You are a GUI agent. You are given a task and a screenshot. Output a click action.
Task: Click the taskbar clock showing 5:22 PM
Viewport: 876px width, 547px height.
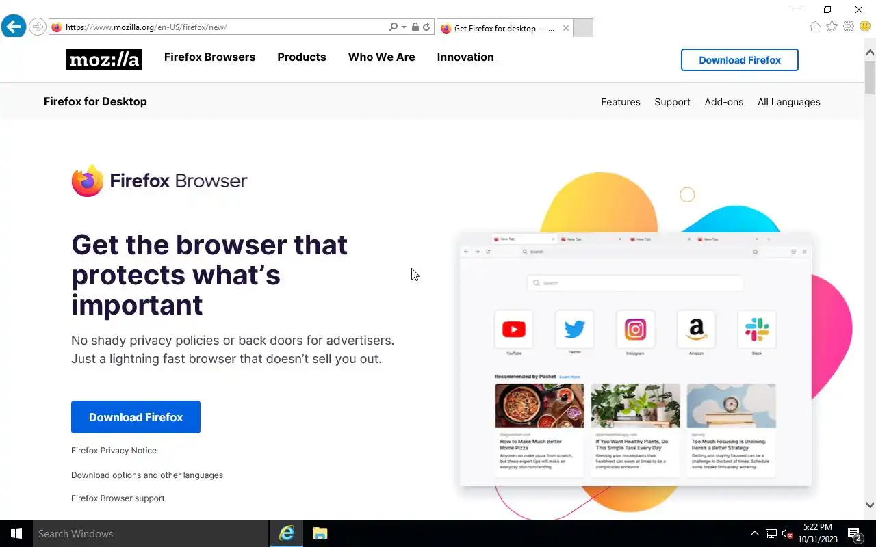point(817,533)
